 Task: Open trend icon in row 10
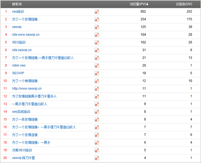click(97, 81)
